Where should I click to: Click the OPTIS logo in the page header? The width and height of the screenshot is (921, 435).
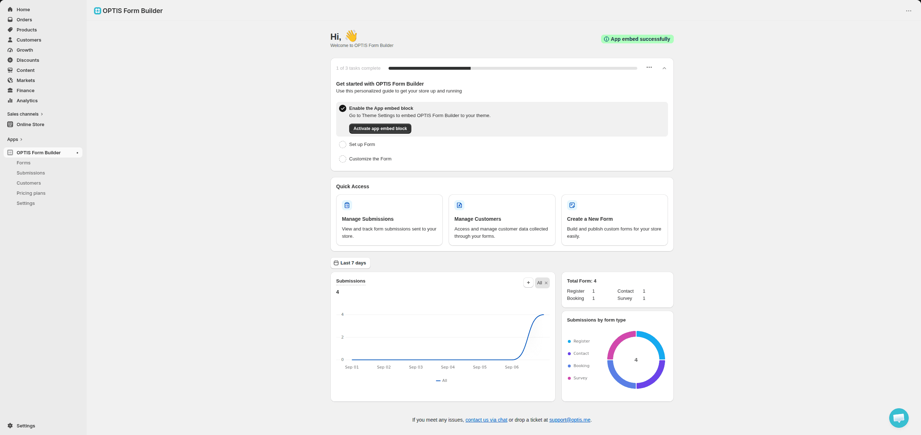(97, 11)
